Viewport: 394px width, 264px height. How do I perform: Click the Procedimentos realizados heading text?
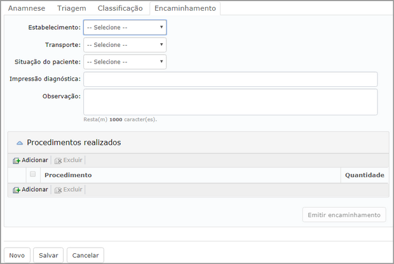(74, 143)
